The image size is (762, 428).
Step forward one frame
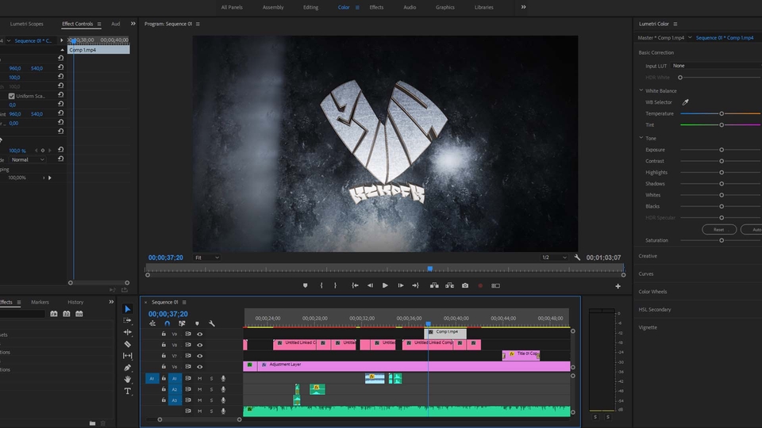tap(400, 286)
